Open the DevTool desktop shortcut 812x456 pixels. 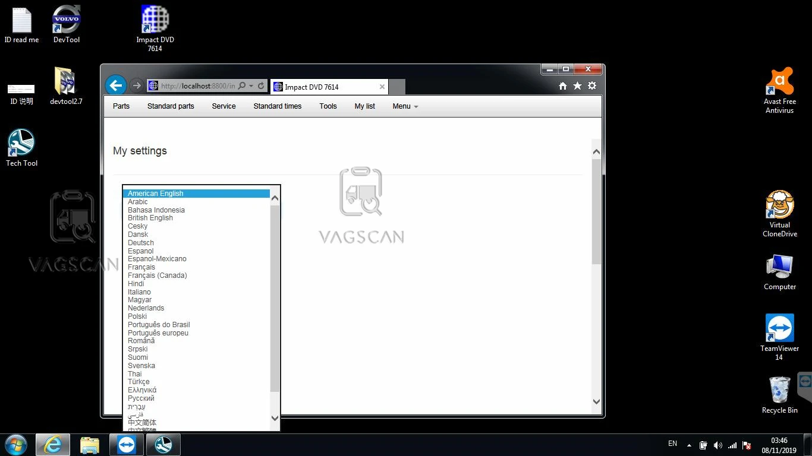[66, 24]
